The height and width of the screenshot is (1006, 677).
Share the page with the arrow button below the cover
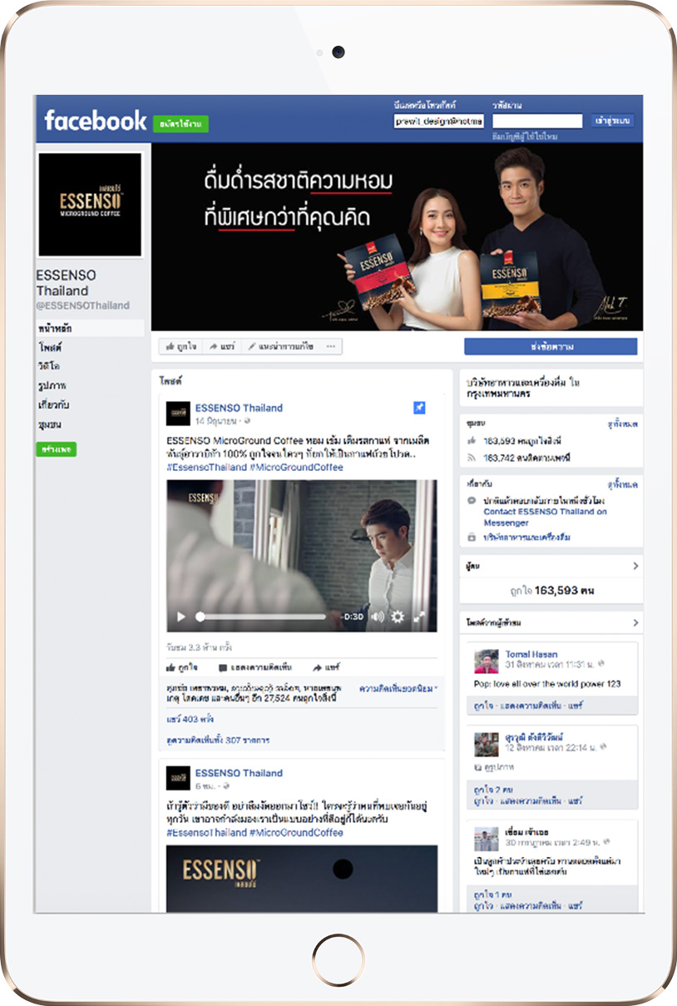click(221, 346)
